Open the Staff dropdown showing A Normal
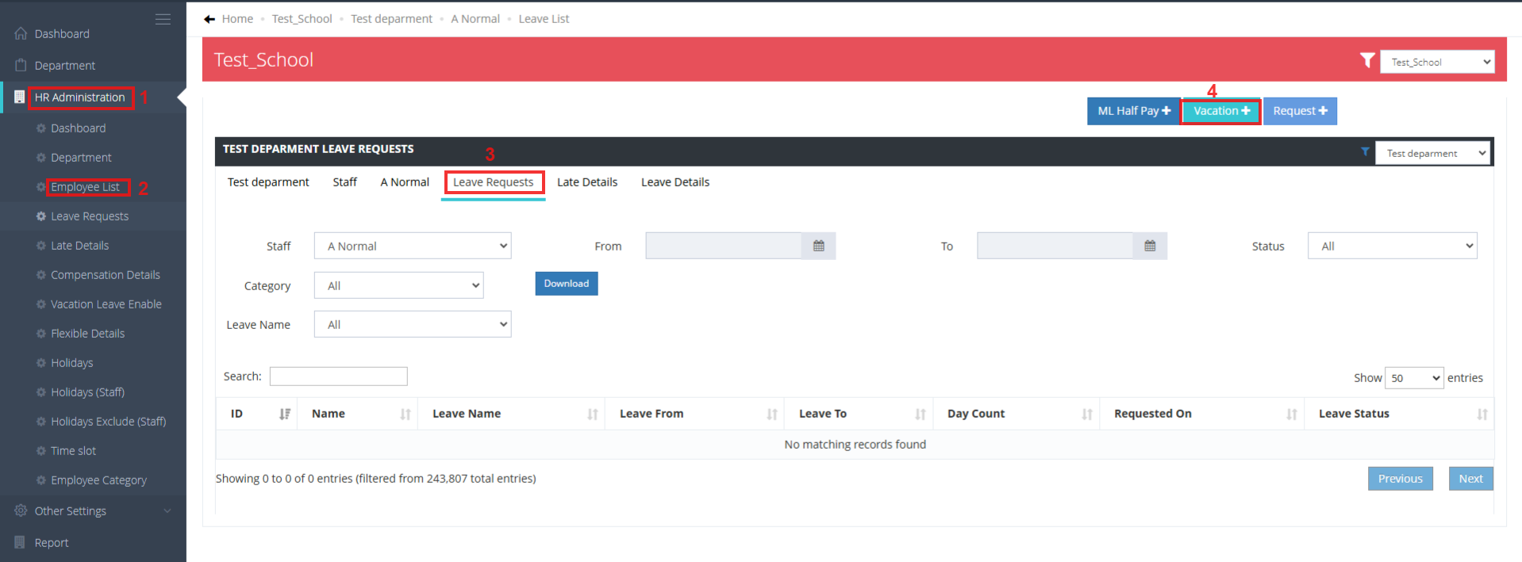 click(x=413, y=247)
